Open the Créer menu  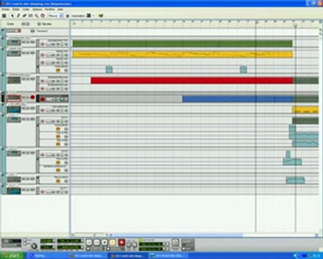(x=26, y=9)
